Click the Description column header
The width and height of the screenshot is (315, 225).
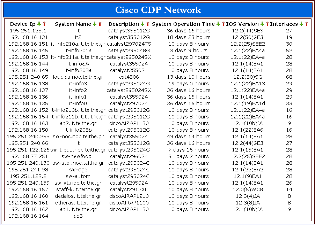[124, 24]
